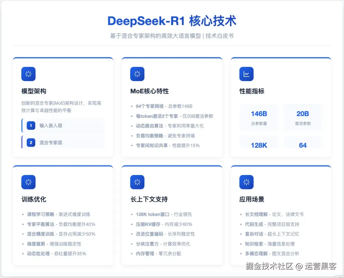Select the 输入嵌入层 step row
Screen dimensions: 344x278
63,125
